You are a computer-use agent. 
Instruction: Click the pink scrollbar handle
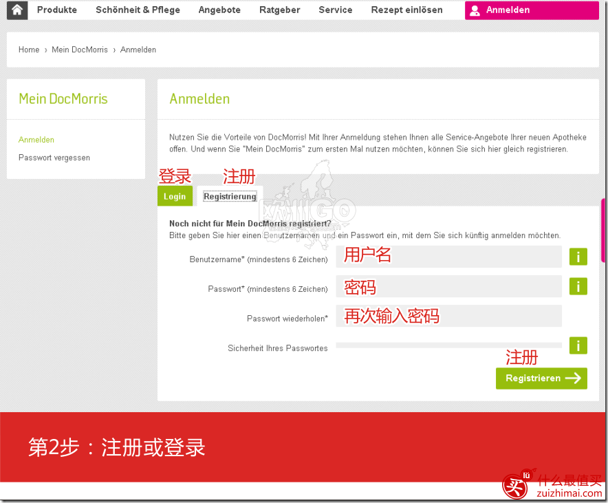(603, 231)
